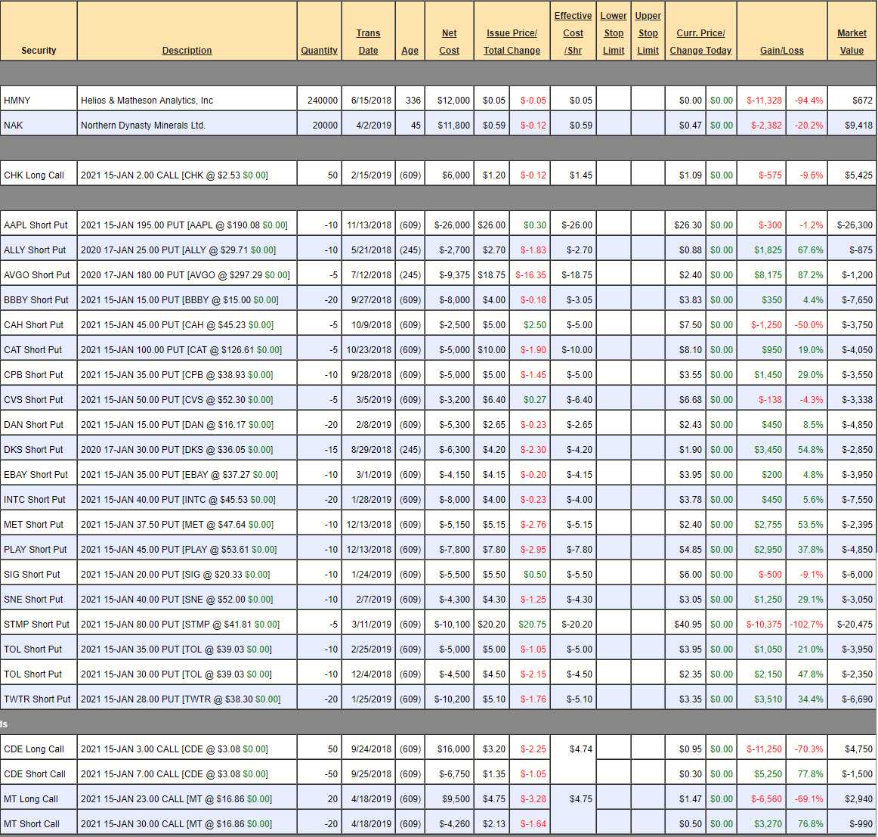The height and width of the screenshot is (837, 878).
Task: Click the Upper Stop Limit cell for NAK
Action: pos(648,126)
